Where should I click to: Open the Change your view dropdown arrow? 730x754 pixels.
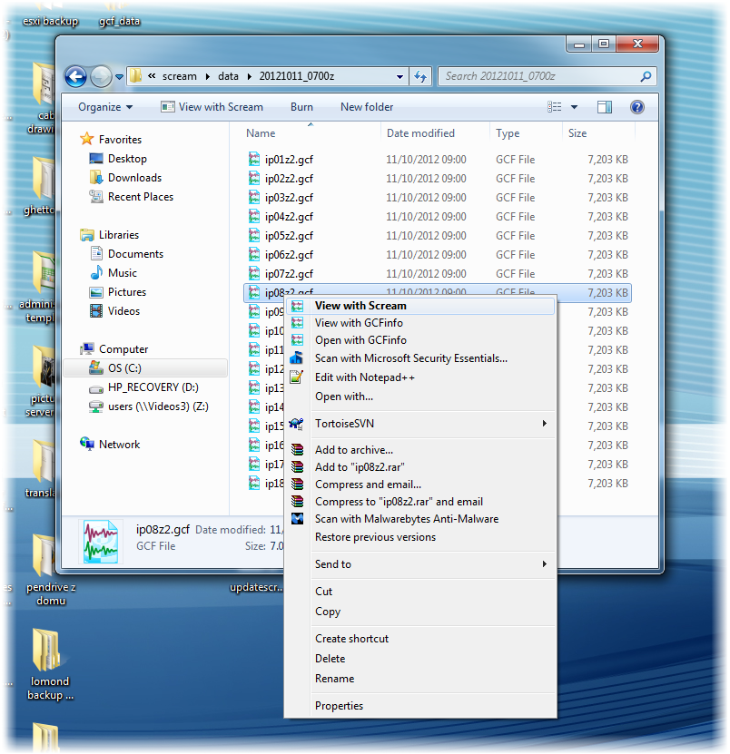coord(576,106)
